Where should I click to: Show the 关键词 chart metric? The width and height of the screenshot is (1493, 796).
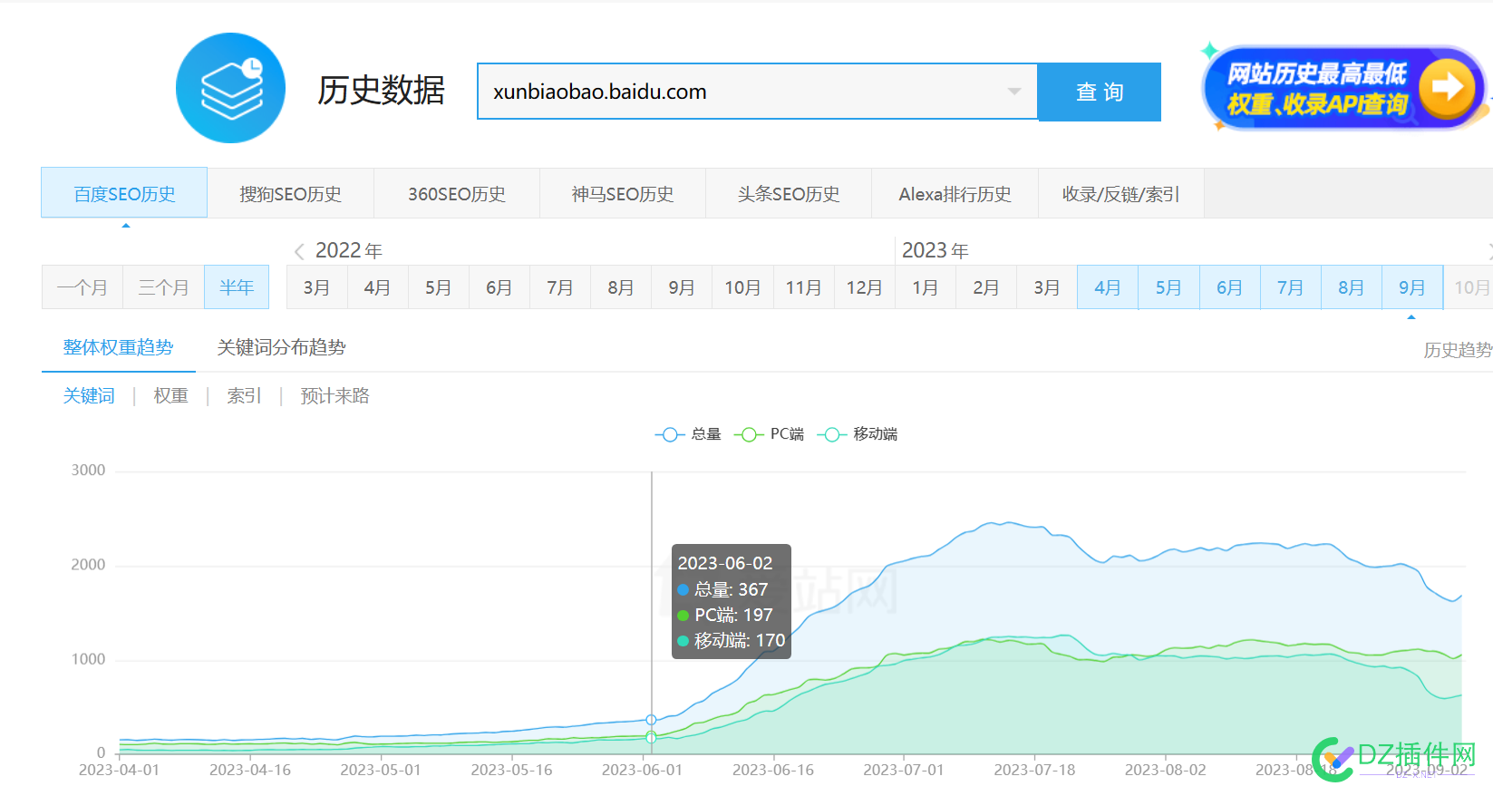(89, 395)
